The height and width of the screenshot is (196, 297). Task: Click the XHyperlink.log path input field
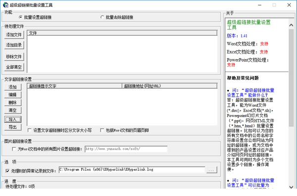[132, 169]
